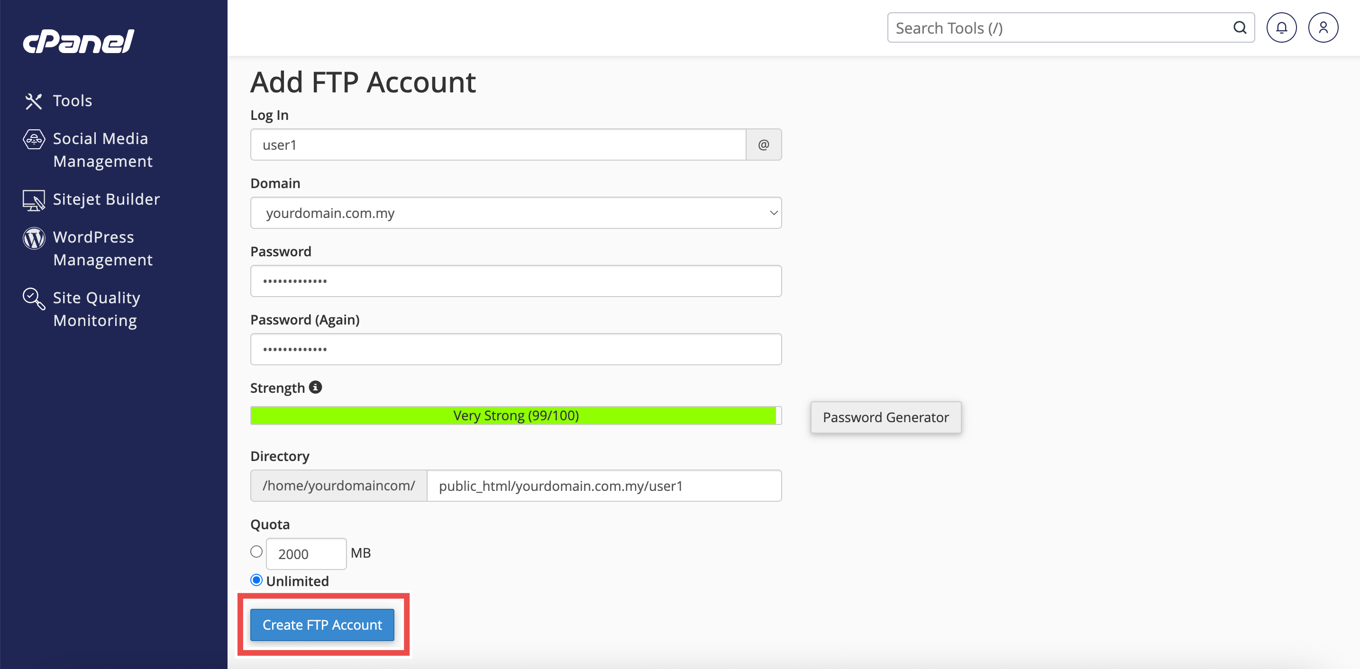
Task: Click the Very Strong strength bar
Action: [516, 416]
